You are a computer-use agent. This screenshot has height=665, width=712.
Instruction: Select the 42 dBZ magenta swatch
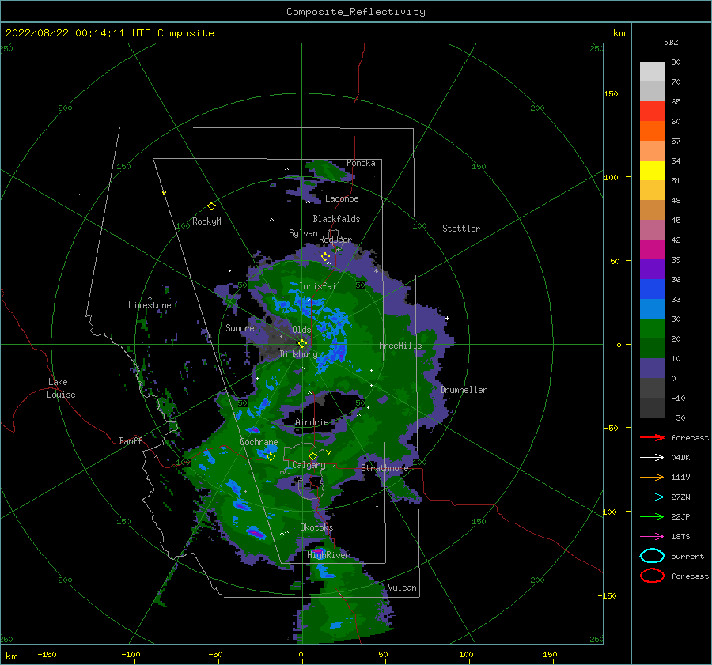[x=652, y=250]
